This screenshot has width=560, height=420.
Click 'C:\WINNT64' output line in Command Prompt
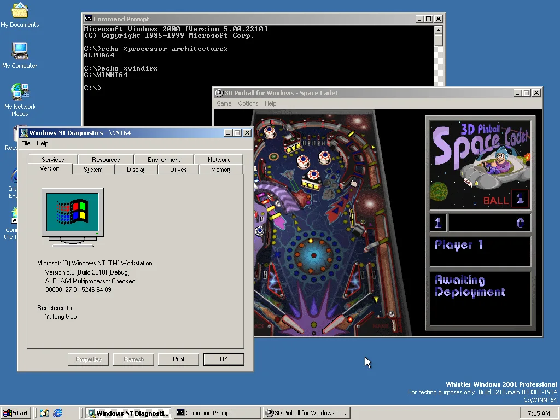[x=106, y=74]
